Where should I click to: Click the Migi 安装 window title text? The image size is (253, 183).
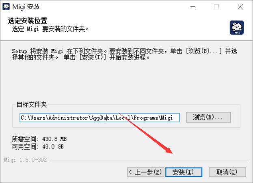pyautogui.click(x=26, y=7)
